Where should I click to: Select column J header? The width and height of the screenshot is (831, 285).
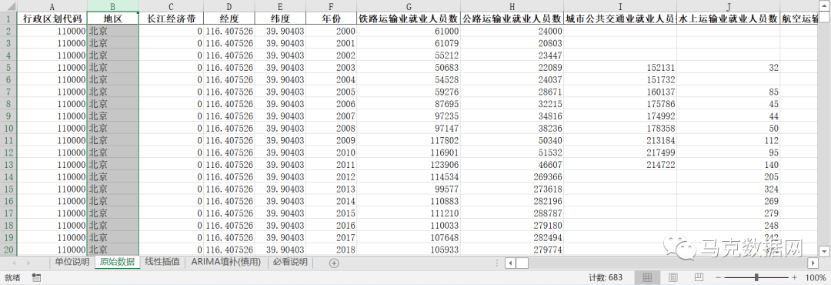[728, 6]
